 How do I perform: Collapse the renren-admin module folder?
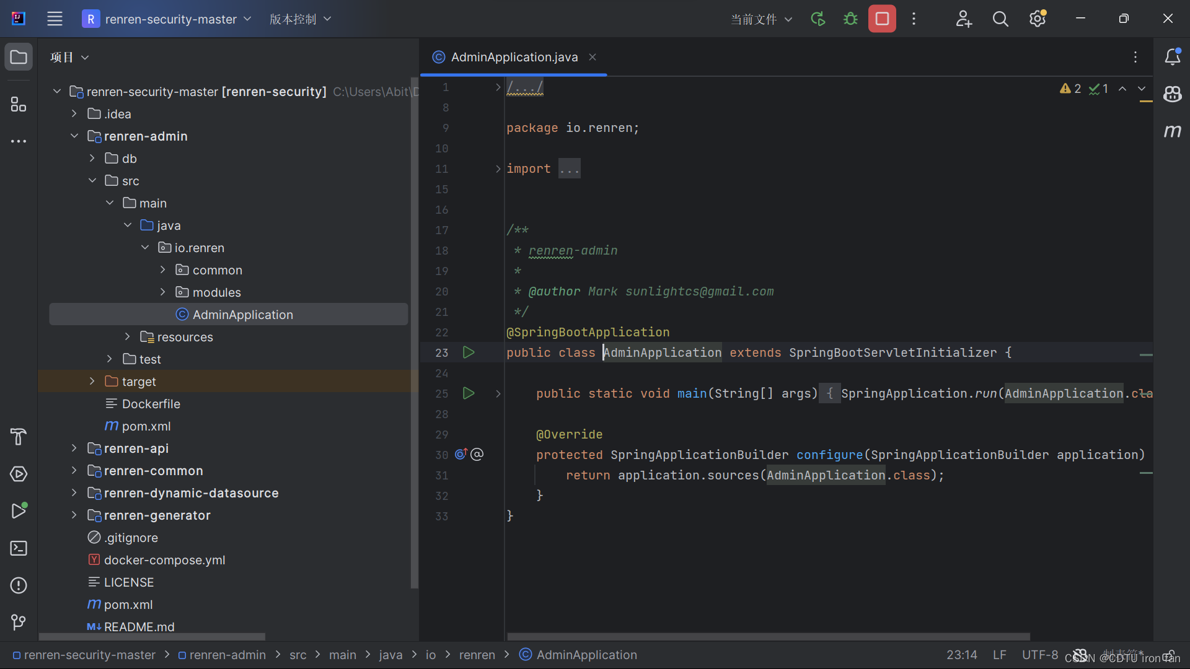point(74,136)
